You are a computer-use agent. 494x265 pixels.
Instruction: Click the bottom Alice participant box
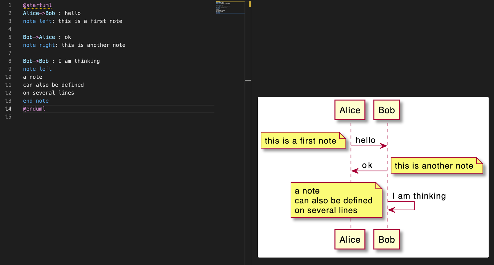(350, 240)
